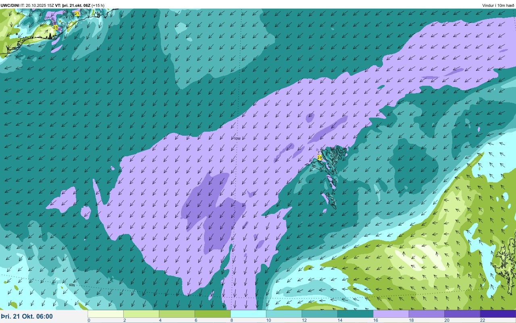Click the 'IT: 20.10.2025 15Z' initial time text
The height and width of the screenshot is (323, 516).
pyautogui.click(x=37, y=5)
